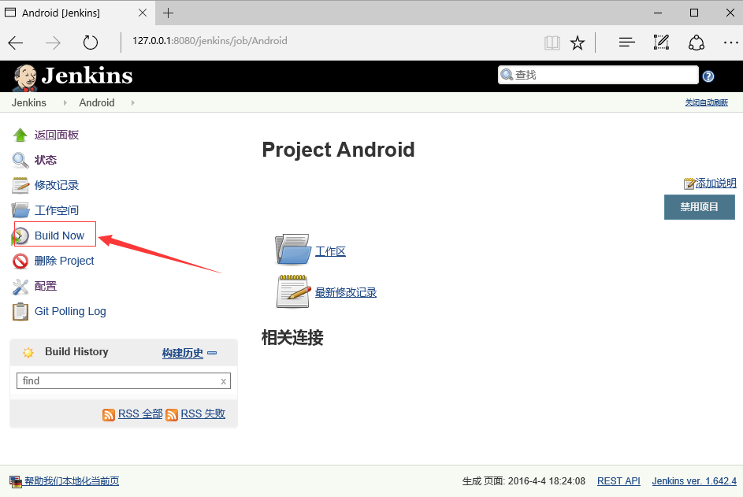The height and width of the screenshot is (497, 743).
Task: Open 修改记录 in the side menu
Action: click(57, 185)
